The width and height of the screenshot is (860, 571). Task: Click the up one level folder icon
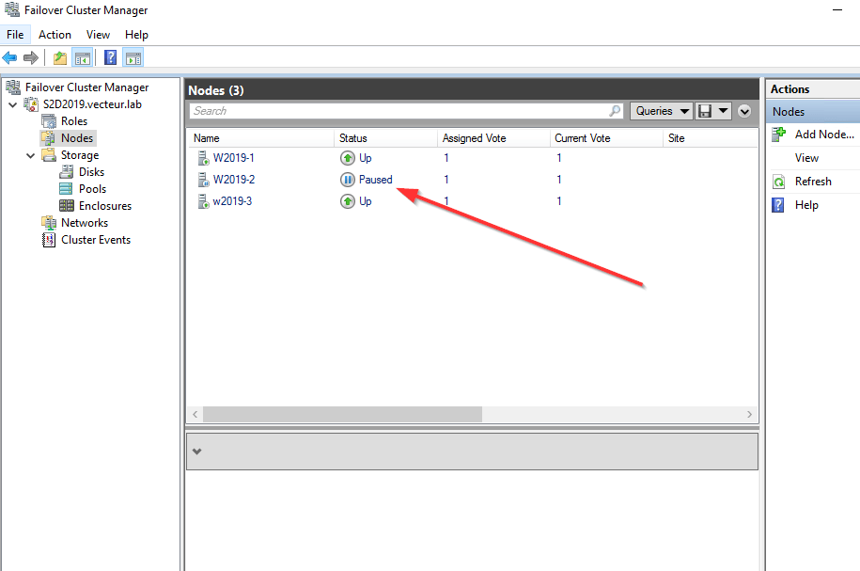(60, 58)
